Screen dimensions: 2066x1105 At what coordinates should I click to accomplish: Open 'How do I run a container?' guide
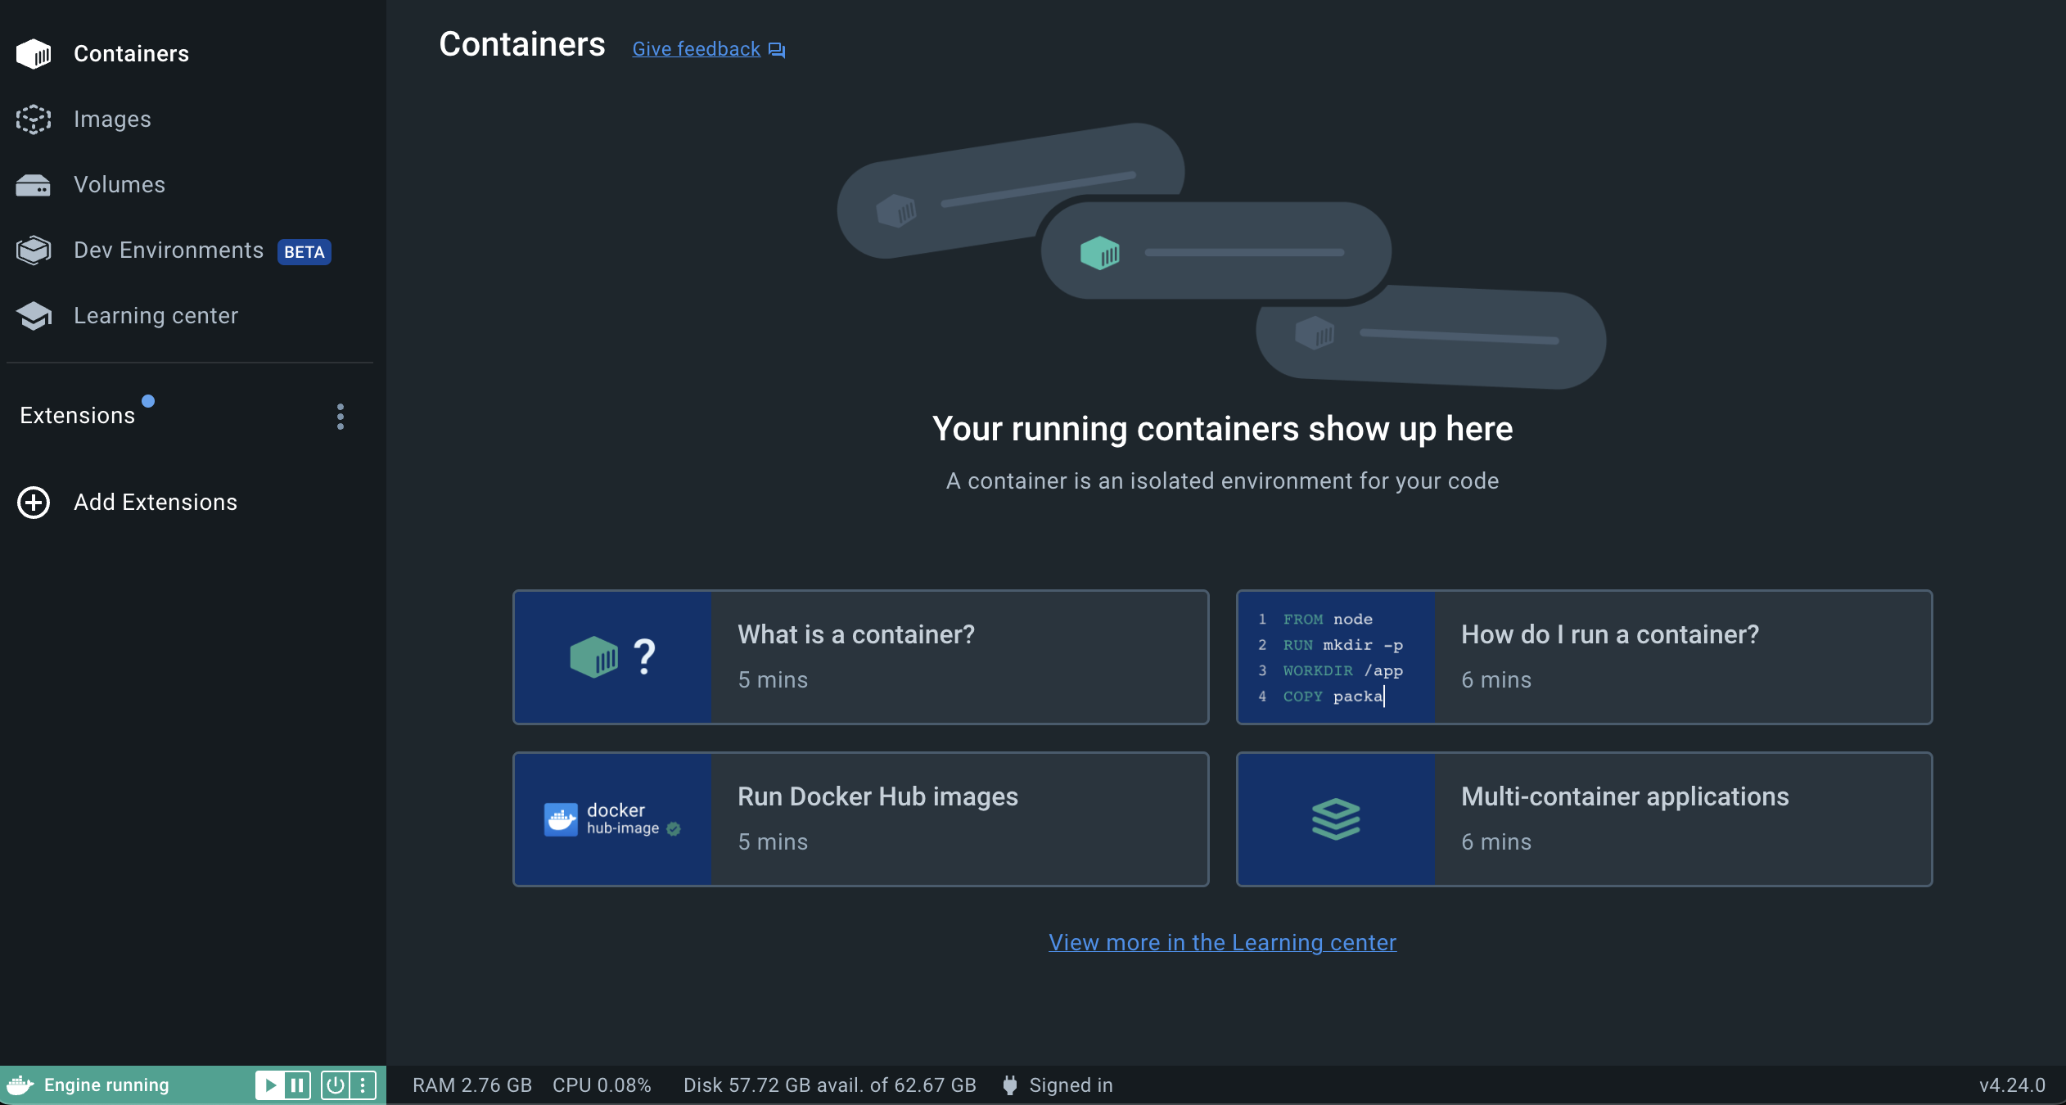tap(1584, 657)
